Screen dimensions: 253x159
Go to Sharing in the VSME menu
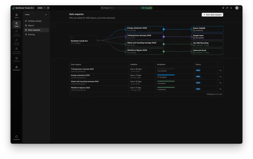click(x=36, y=34)
